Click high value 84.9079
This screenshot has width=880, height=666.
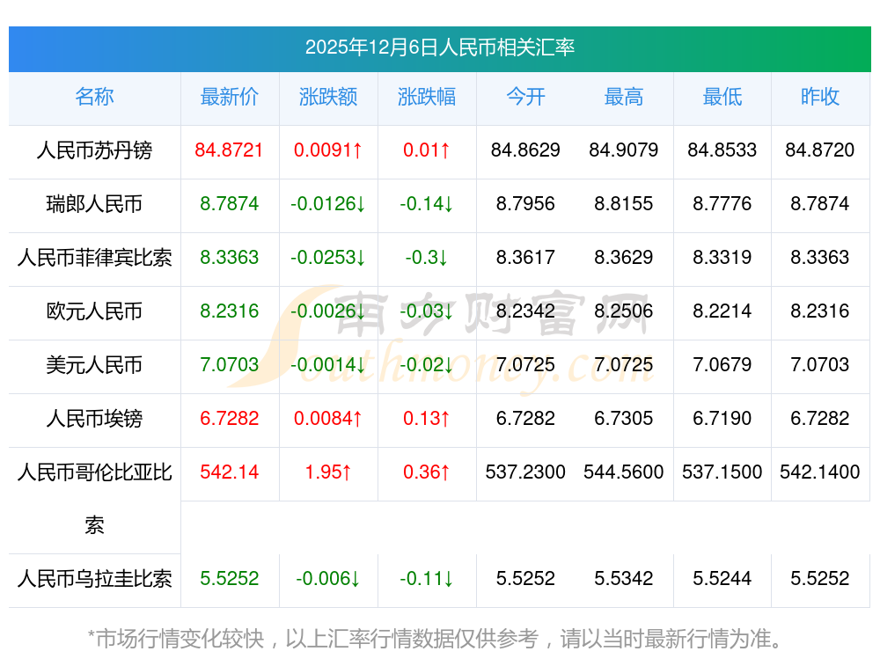point(624,150)
